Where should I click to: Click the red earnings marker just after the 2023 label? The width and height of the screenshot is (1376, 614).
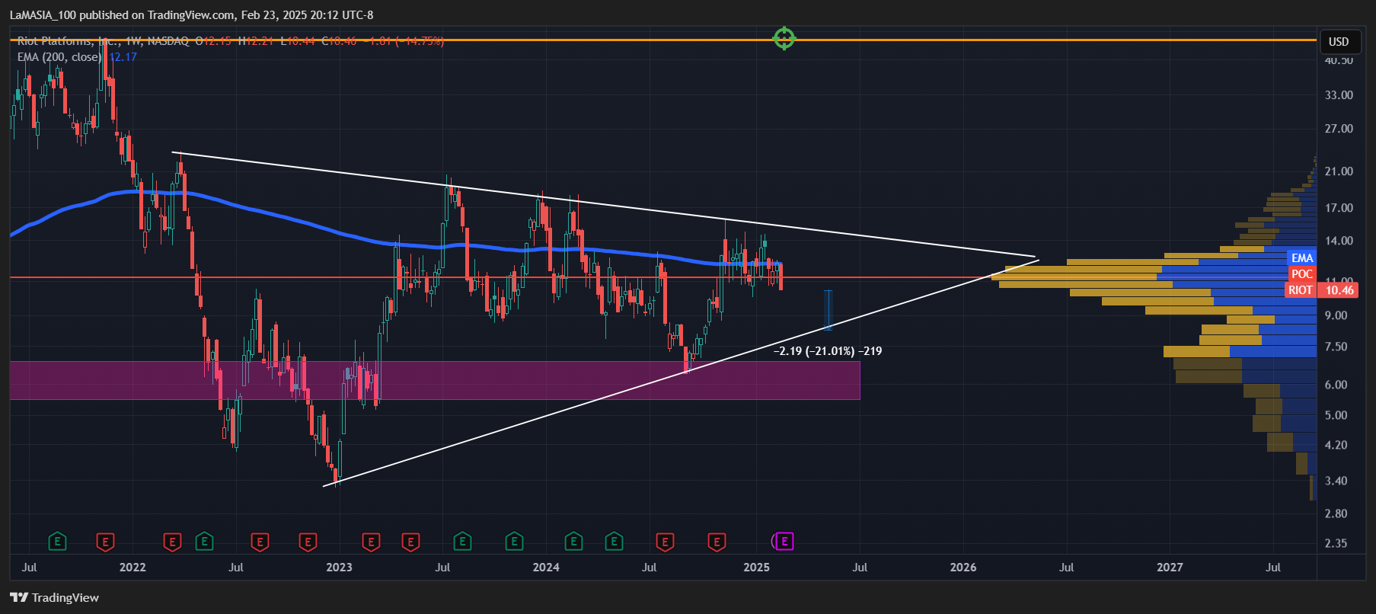click(x=371, y=542)
